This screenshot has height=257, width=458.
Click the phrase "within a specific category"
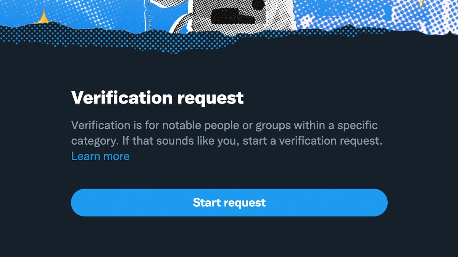tap(224, 133)
